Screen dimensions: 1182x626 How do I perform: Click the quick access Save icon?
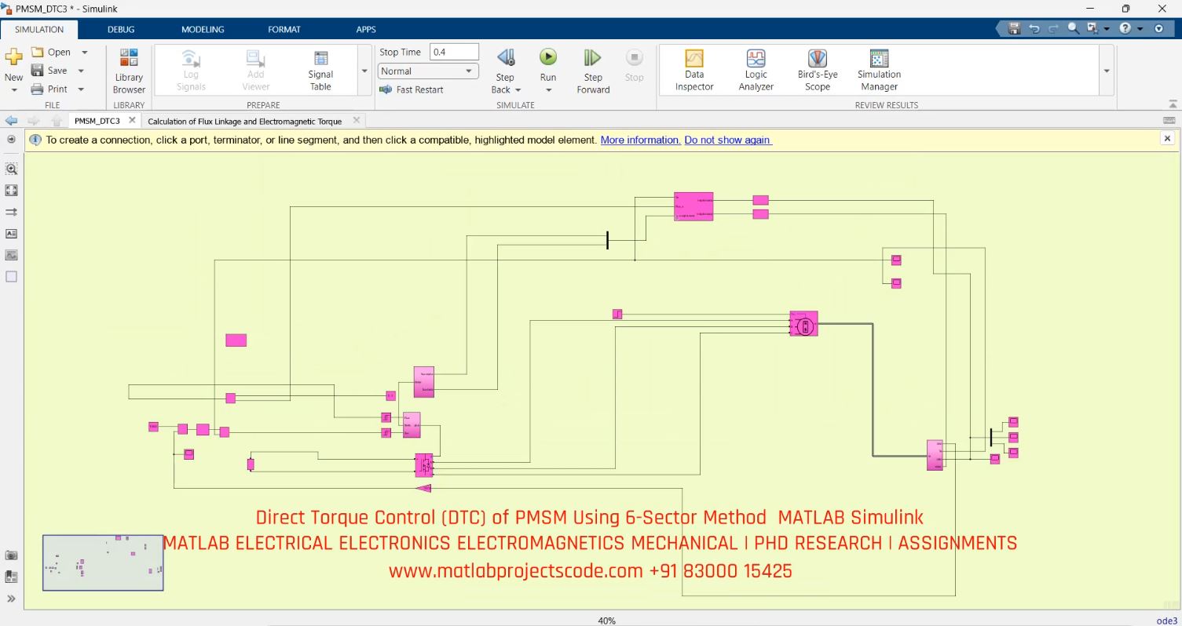point(1014,28)
